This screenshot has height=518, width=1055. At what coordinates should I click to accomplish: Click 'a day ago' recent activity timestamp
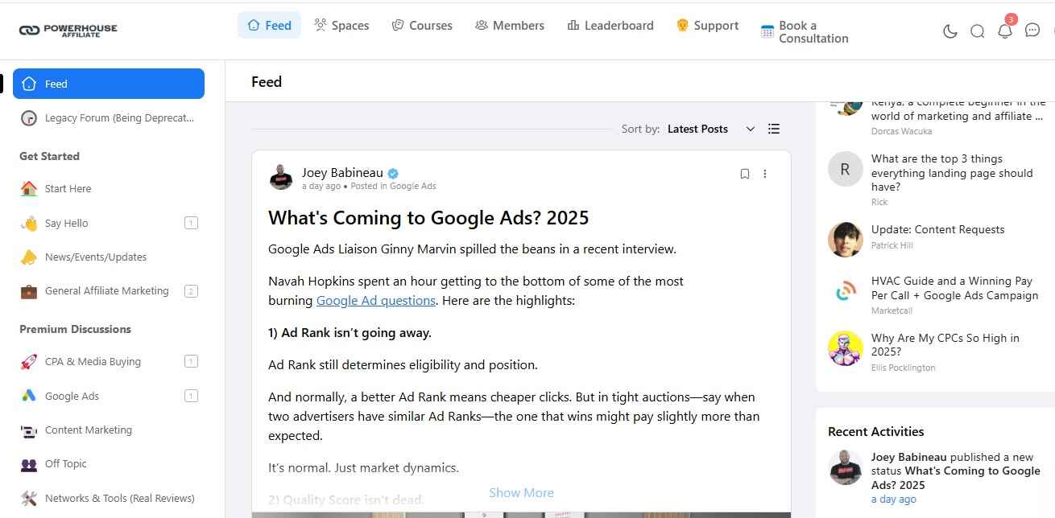pos(893,499)
